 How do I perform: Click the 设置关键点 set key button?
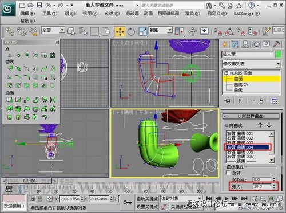click(x=147, y=207)
